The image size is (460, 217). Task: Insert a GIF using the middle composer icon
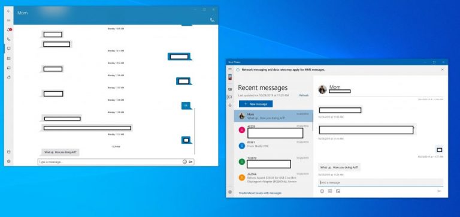point(330,191)
